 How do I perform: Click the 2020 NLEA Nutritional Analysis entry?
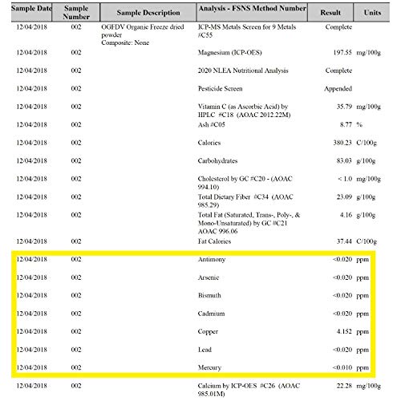(243, 71)
